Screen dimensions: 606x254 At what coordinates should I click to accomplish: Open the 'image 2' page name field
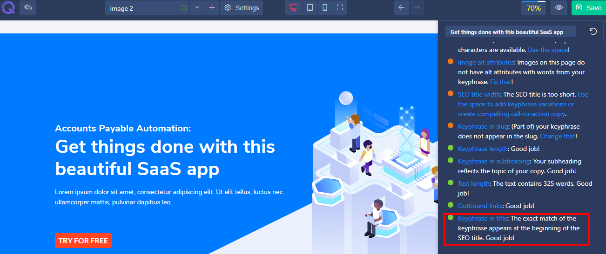[142, 8]
